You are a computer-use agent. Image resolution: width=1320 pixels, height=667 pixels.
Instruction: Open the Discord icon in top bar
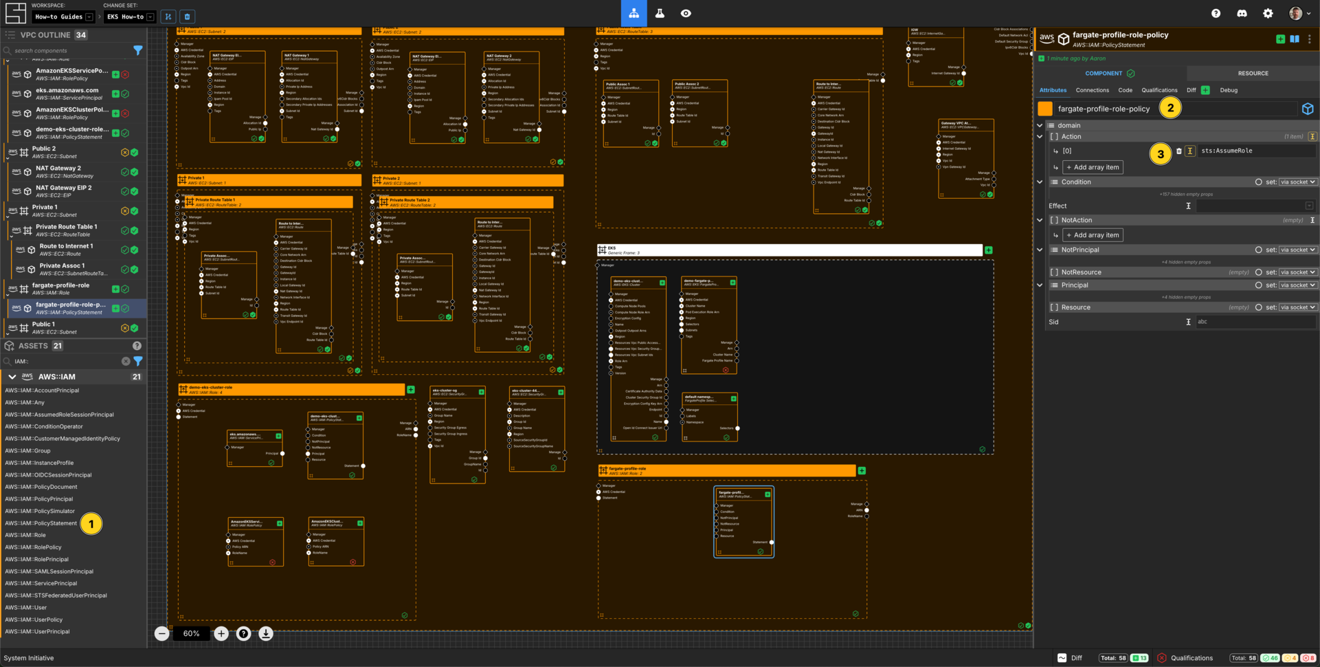(x=1242, y=13)
